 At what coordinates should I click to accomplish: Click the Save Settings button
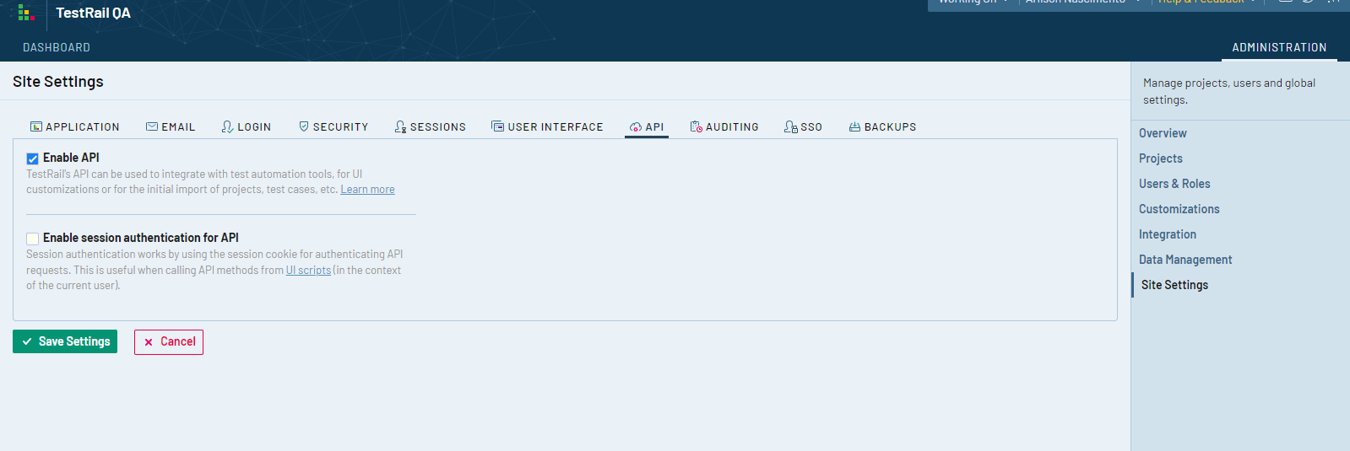65,341
